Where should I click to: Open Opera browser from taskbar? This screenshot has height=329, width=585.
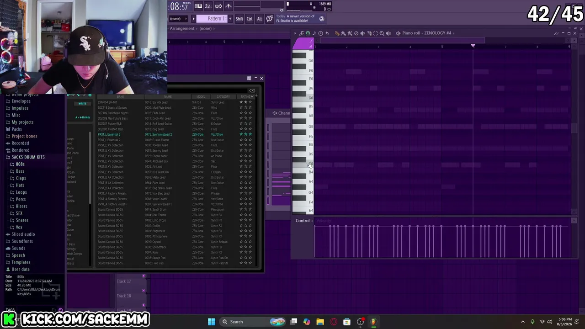pos(333,322)
